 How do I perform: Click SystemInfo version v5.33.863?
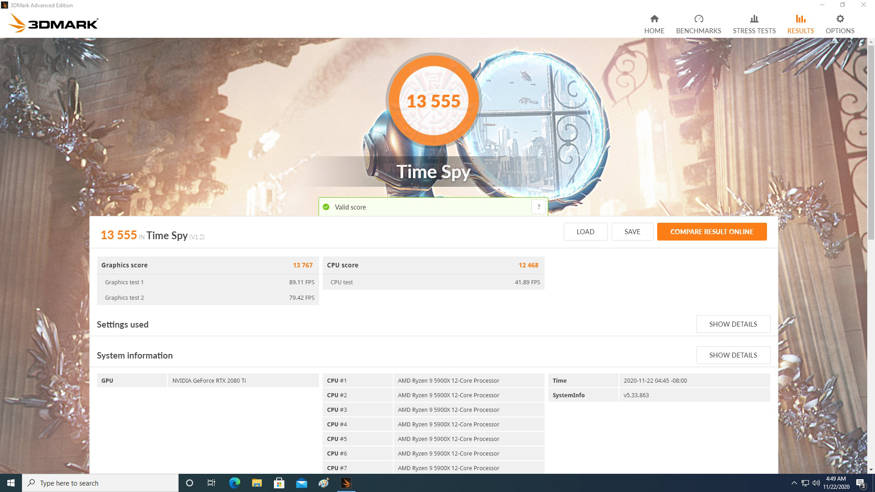636,395
